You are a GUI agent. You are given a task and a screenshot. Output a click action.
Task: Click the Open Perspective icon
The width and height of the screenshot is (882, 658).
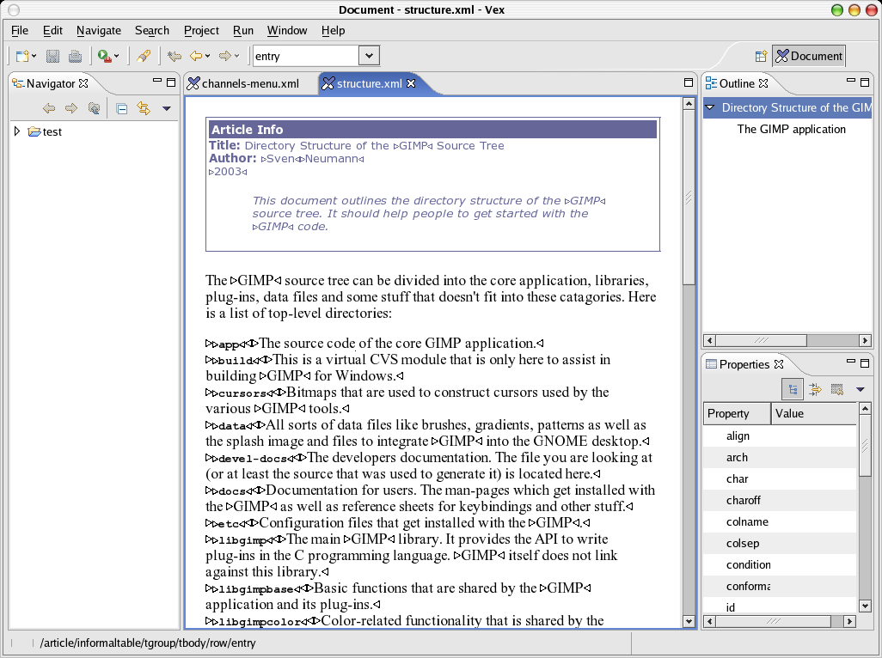[x=761, y=56]
